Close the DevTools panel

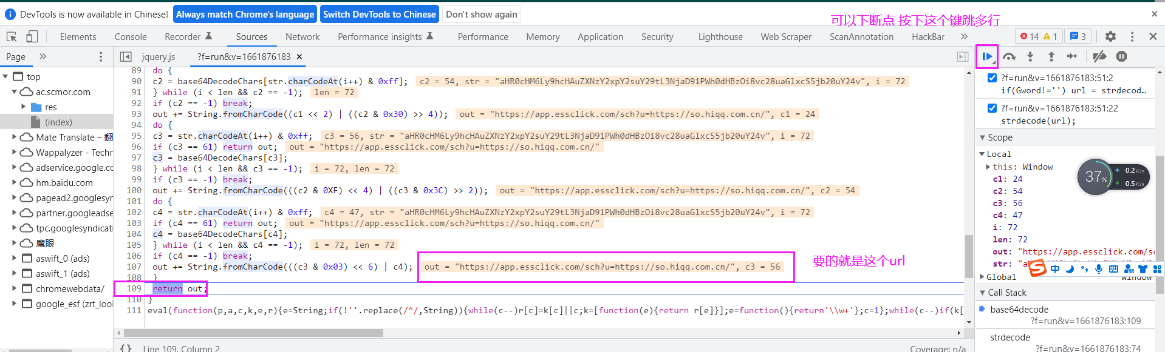tap(1153, 36)
